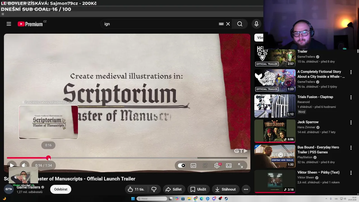
Task: Visit the Rasanoid channel name
Action: click(x=303, y=102)
